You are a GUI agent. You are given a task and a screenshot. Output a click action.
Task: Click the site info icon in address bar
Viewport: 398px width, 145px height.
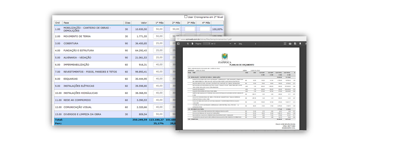pyautogui.click(x=178, y=39)
